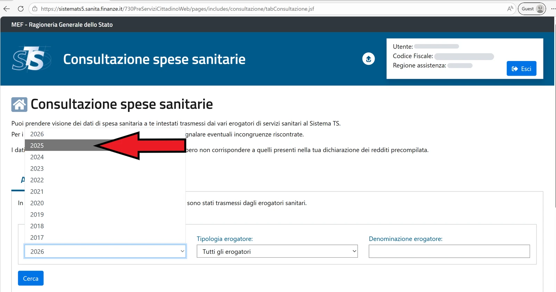Click the browser address bar URL

(177, 9)
